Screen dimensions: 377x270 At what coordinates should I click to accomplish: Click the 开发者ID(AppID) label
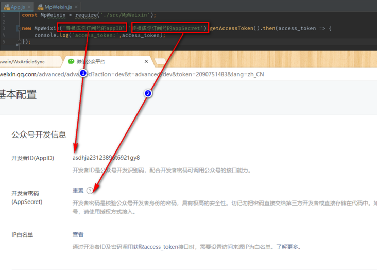click(32, 158)
